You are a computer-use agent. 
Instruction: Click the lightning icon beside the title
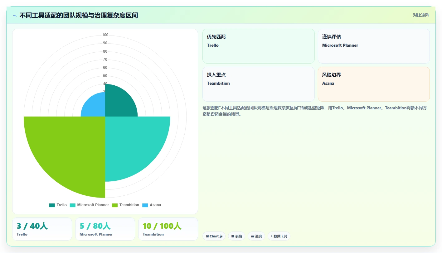(15, 16)
